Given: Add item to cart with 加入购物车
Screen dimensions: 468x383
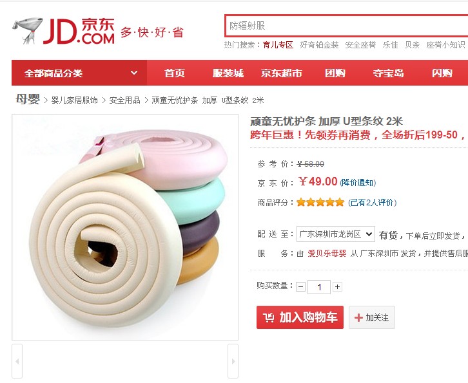Looking at the screenshot, I should click(x=300, y=317).
